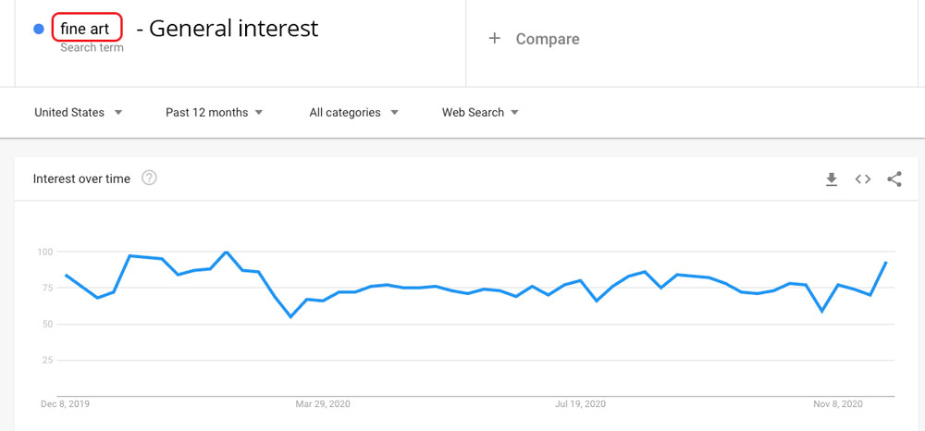Image resolution: width=925 pixels, height=431 pixels.
Task: Click the Interest over time heading
Action: point(81,179)
